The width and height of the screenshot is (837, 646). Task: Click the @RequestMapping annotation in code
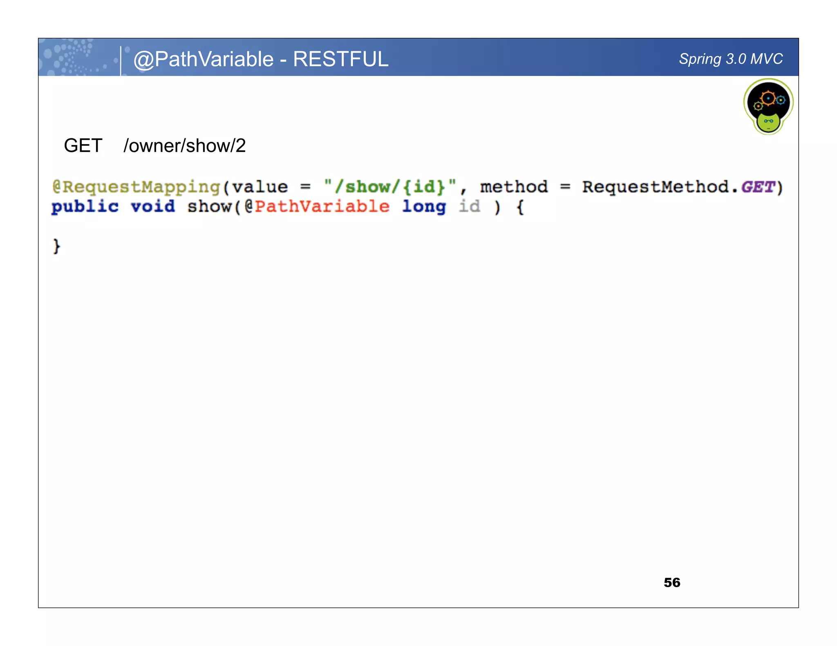coord(136,187)
